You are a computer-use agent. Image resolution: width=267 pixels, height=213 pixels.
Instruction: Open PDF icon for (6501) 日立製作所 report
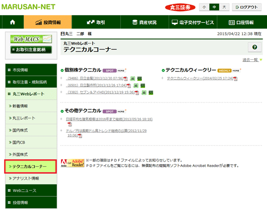(129, 85)
